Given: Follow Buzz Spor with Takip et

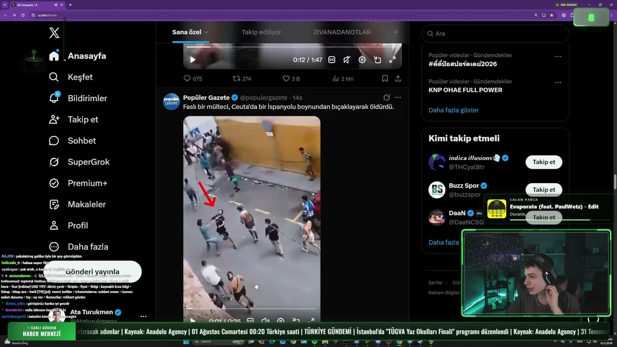Looking at the screenshot, I should pyautogui.click(x=544, y=189).
